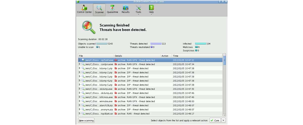Screen dimensions: 303x125
Task: Sort list by Action column header
Action: point(166,56)
